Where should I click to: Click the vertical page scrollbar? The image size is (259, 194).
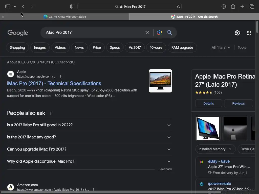[257, 27]
